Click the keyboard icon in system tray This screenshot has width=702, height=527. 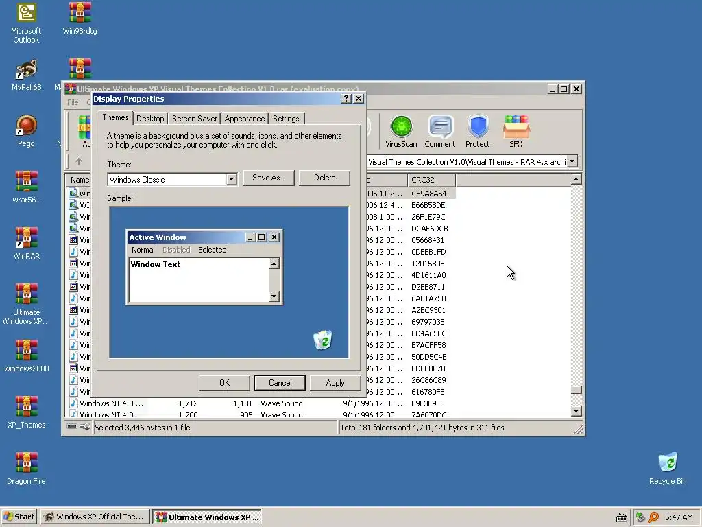[621, 517]
